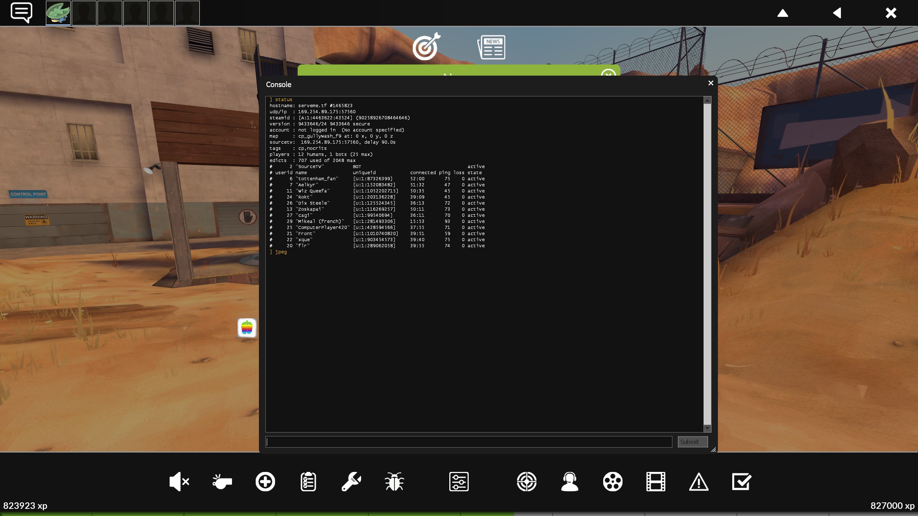Click the headset player icon

569,481
